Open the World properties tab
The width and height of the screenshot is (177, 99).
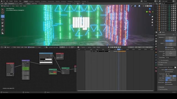(156, 49)
